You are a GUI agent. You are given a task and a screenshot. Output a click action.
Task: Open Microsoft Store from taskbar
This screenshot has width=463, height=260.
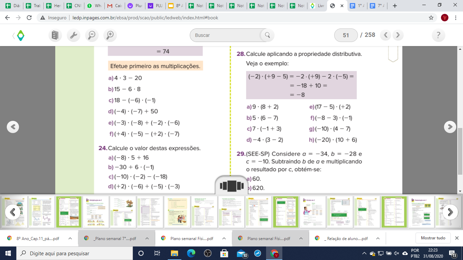point(224,253)
